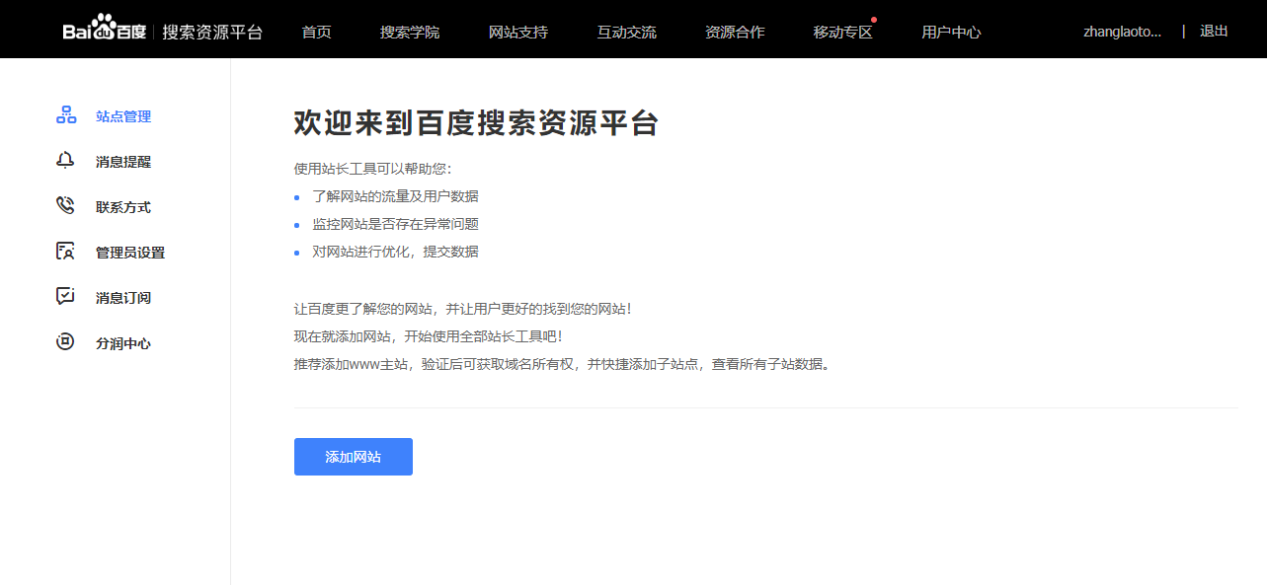The image size is (1268, 586).
Task: Expand the 网站支持 navigation menu
Action: point(518,32)
